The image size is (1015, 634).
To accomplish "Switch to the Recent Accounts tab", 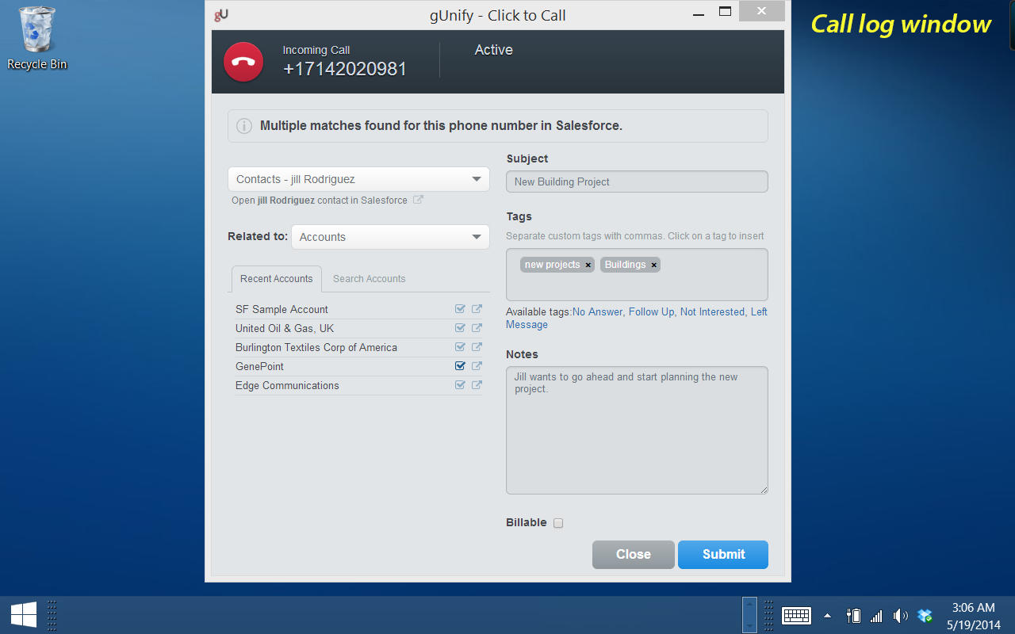I will point(276,279).
